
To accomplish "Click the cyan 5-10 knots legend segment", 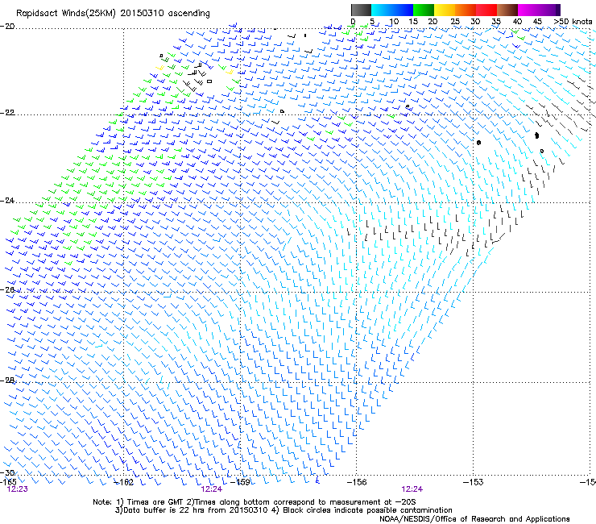I will [382, 10].
